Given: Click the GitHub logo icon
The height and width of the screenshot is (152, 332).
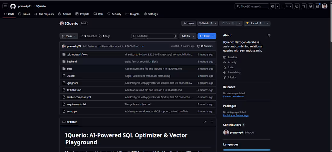Looking at the screenshot, I should [x=13, y=6].
